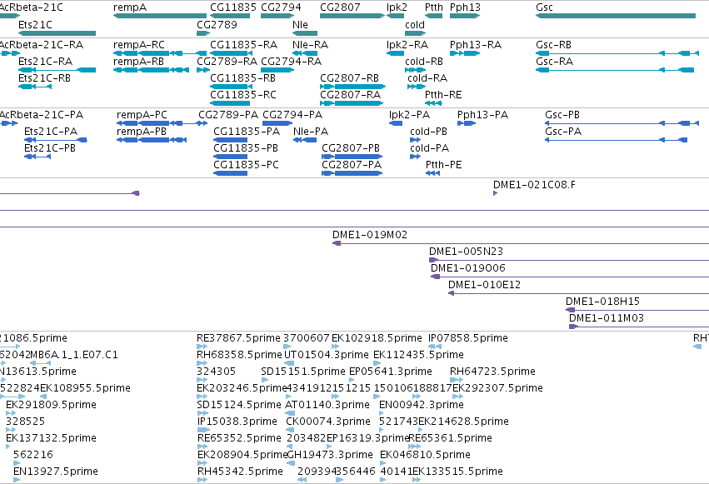The height and width of the screenshot is (484, 709).
Task: Select the EK108955.5prime label
Action: click(85, 388)
